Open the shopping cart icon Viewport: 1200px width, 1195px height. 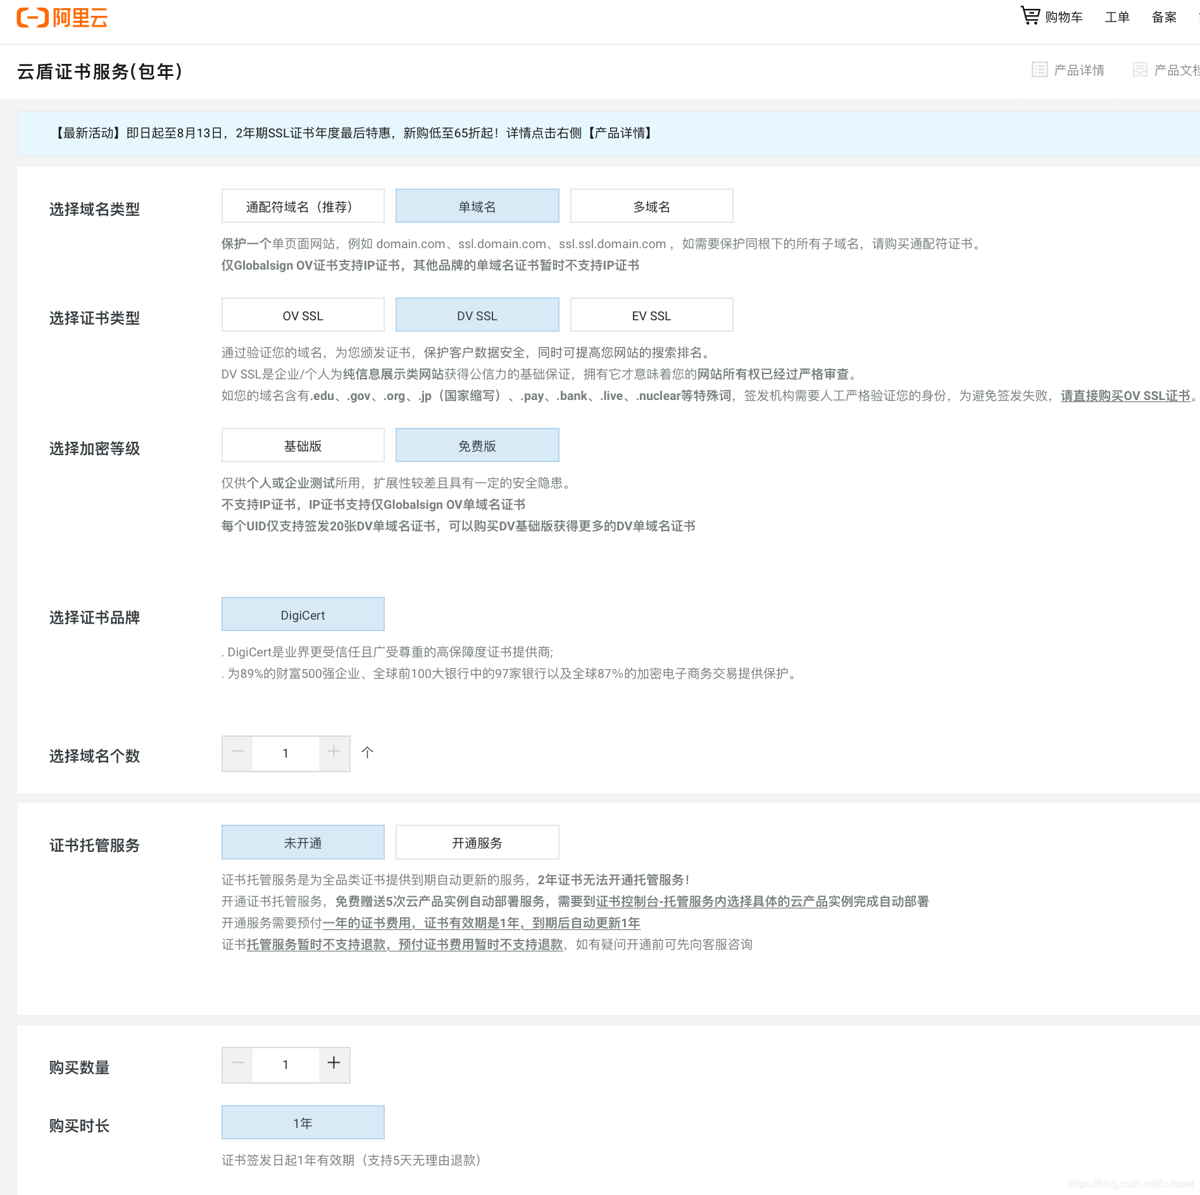tap(1030, 15)
